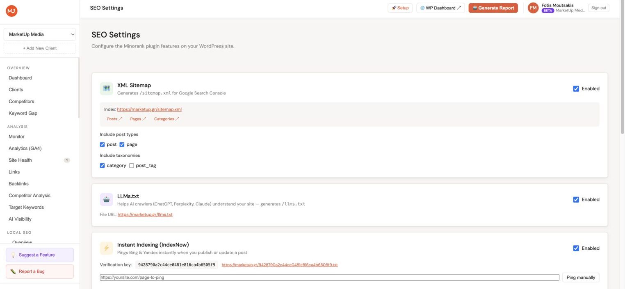Open Clients in the sidebar

click(x=16, y=90)
